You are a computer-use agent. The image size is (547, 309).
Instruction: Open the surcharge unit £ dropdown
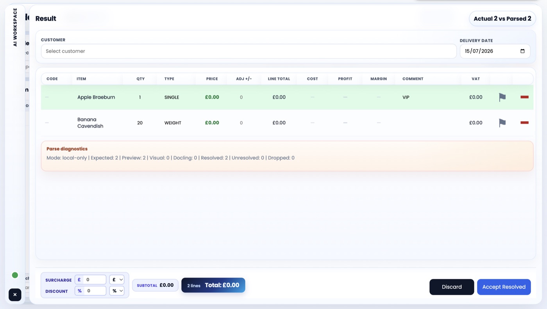tap(117, 280)
